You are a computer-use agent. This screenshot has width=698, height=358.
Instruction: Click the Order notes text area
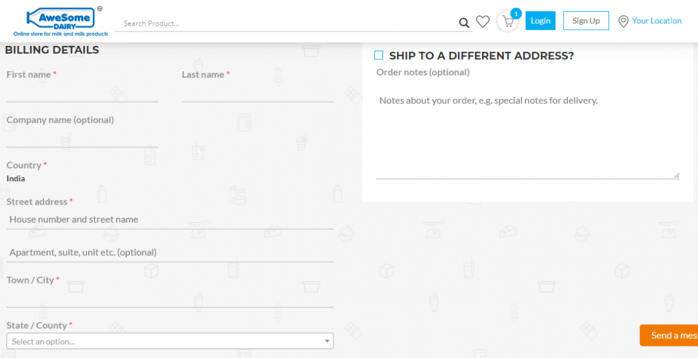pos(527,134)
